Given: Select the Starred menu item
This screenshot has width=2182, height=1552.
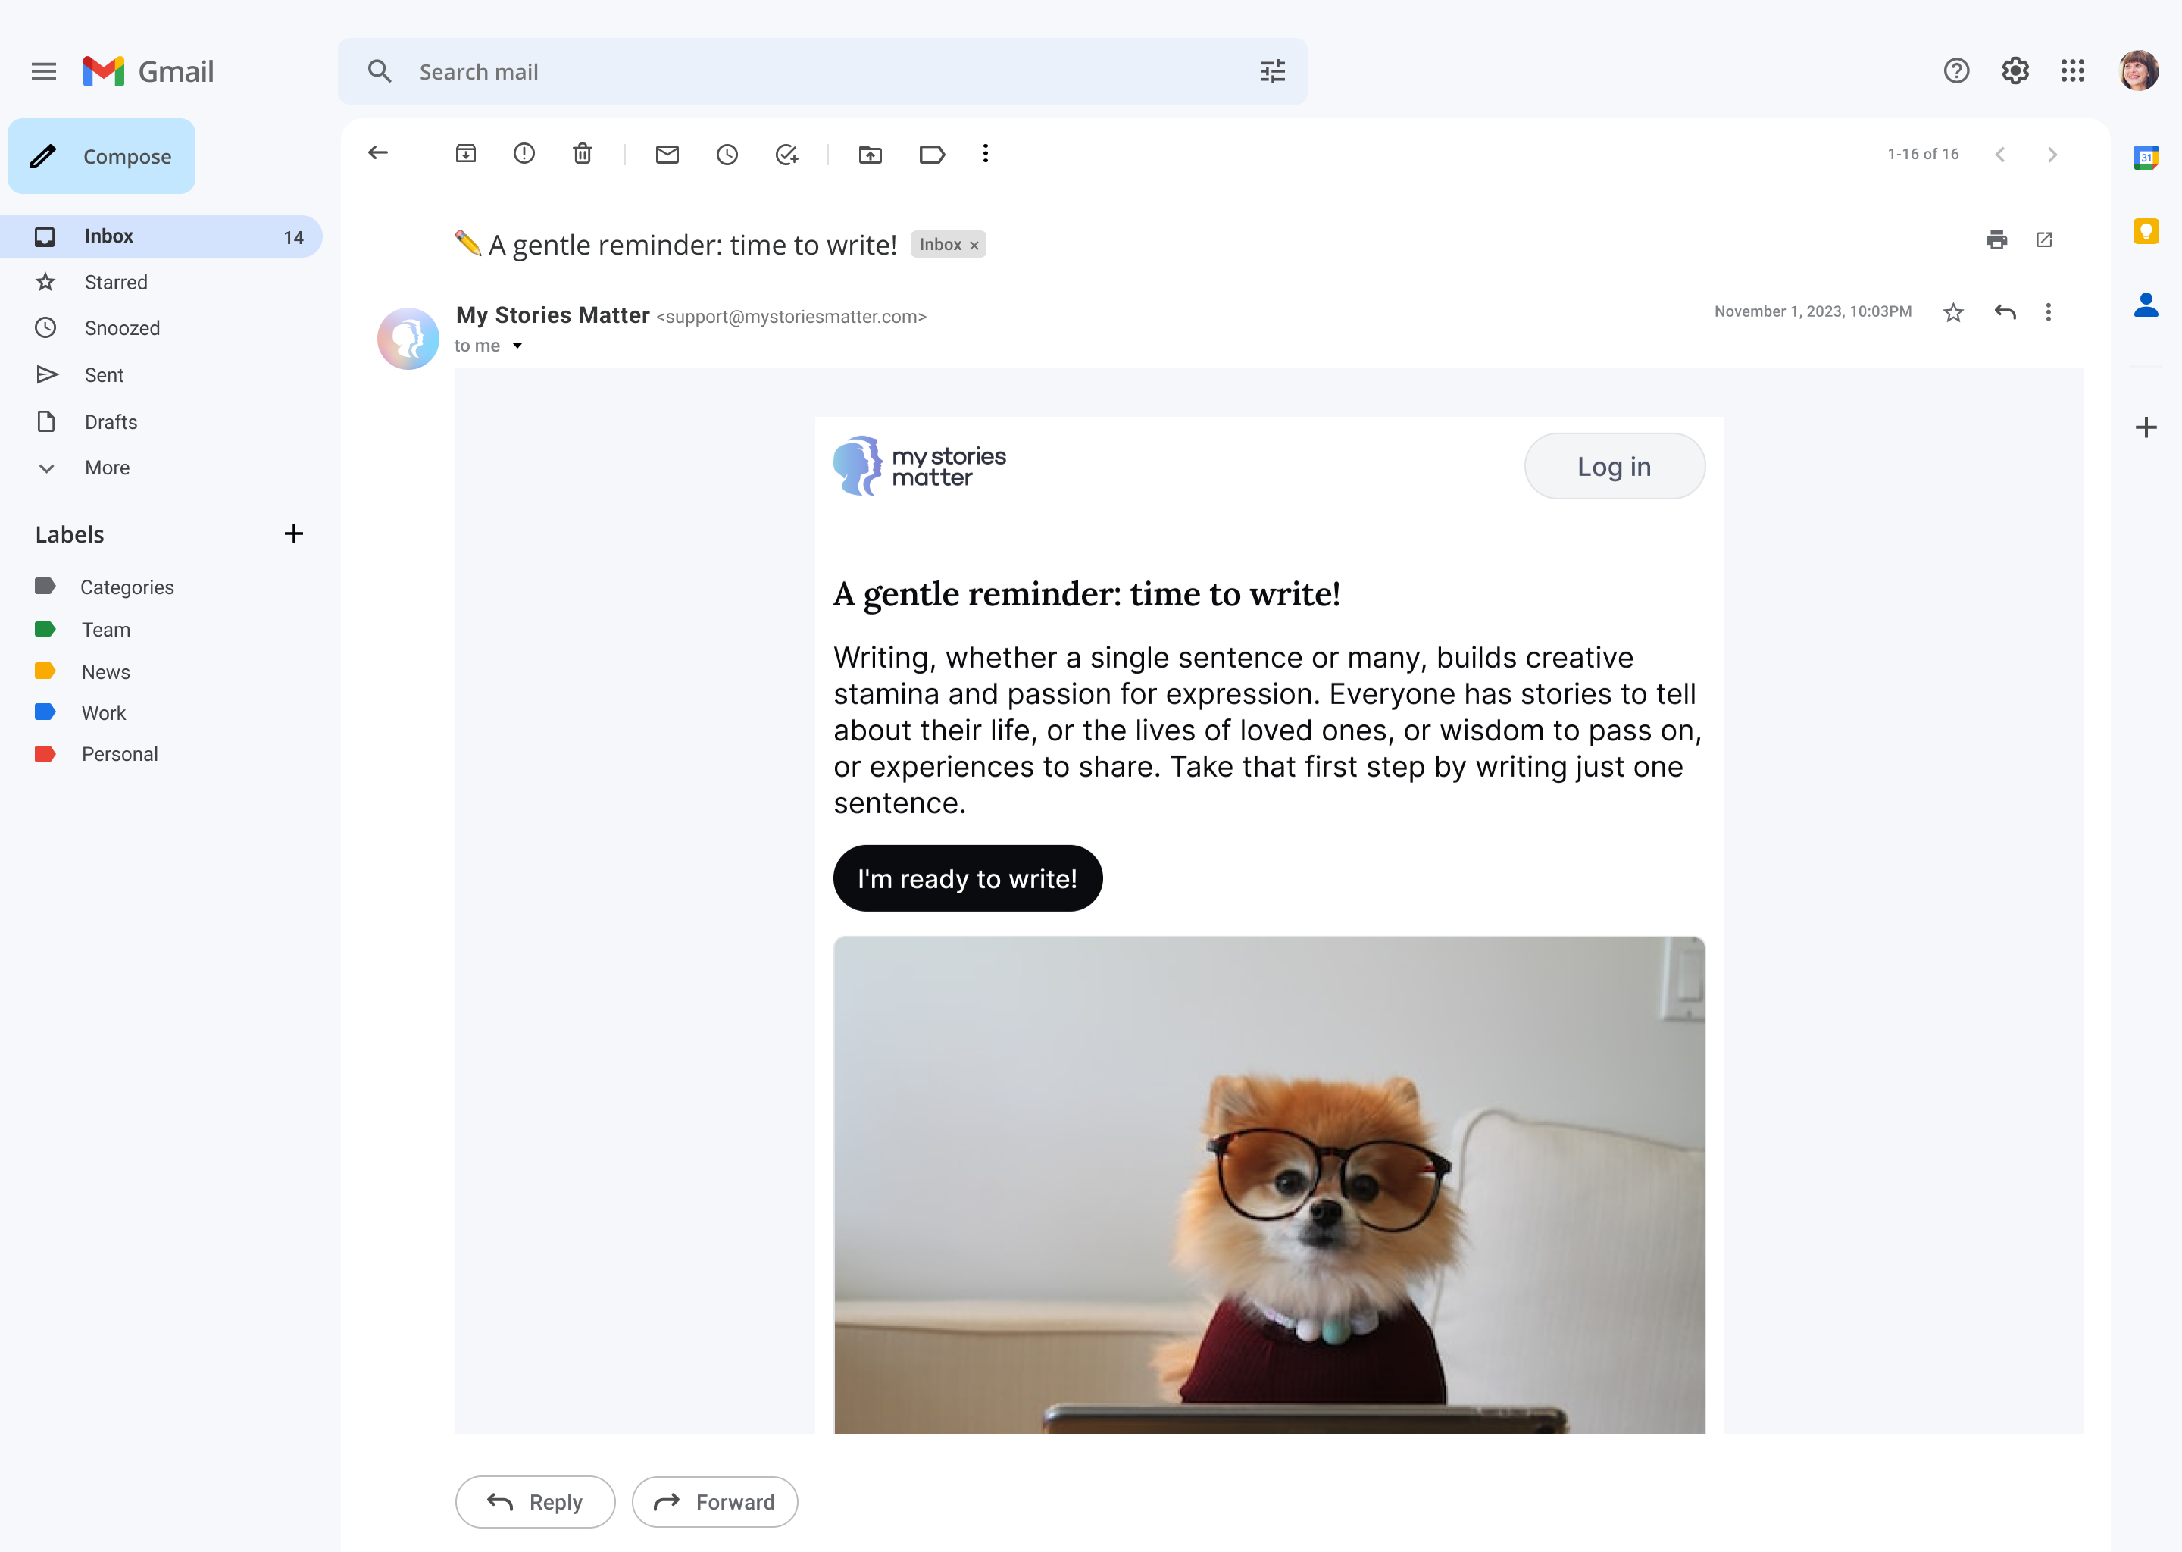Looking at the screenshot, I should pos(114,280).
